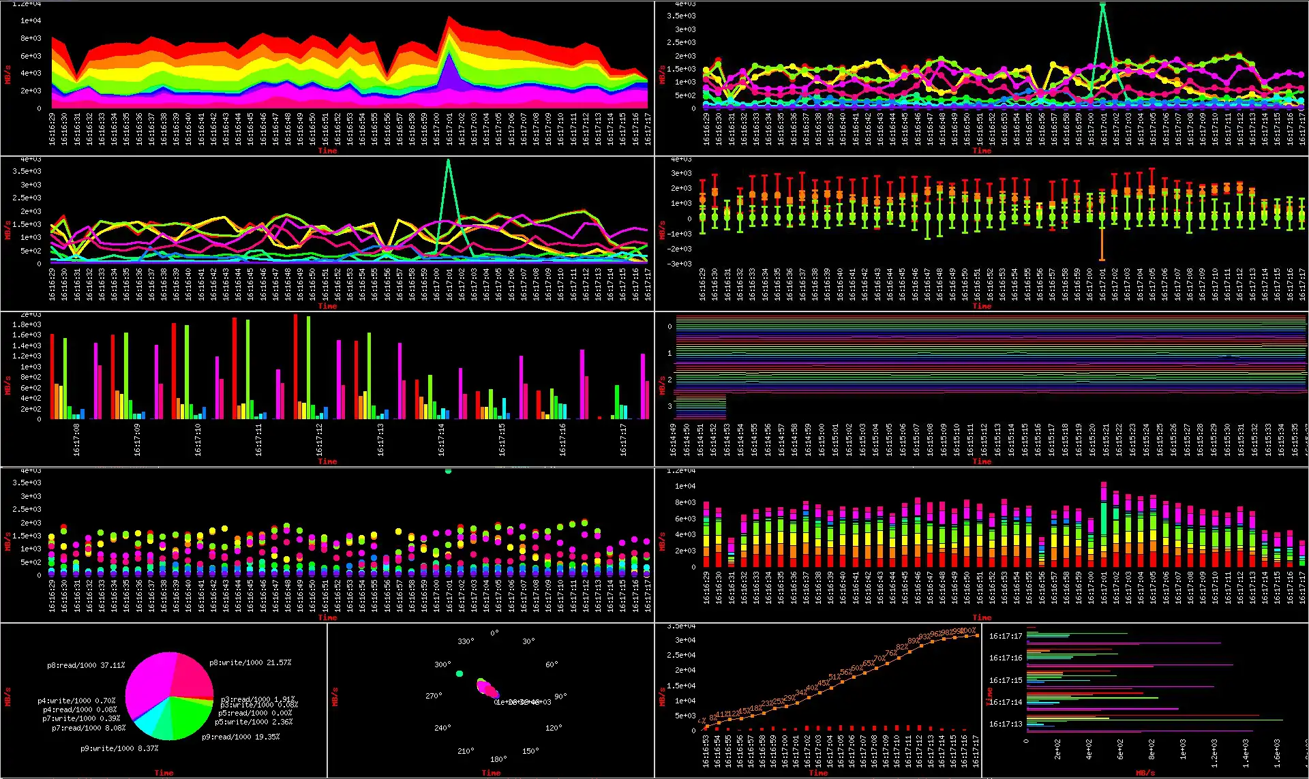The width and height of the screenshot is (1309, 779).
Task: Click the 16:17:08 label under grouped bar chart
Action: (76, 440)
